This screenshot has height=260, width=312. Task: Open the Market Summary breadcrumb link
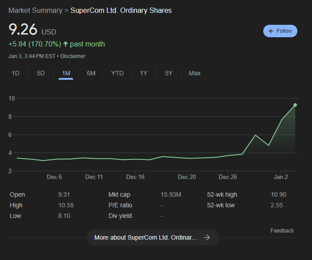(35, 10)
